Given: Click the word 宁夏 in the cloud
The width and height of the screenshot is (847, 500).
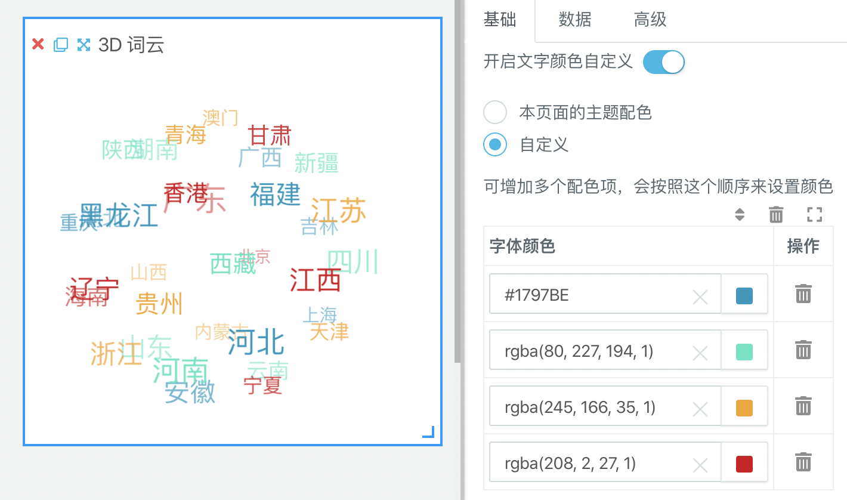Looking at the screenshot, I should pyautogui.click(x=262, y=385).
